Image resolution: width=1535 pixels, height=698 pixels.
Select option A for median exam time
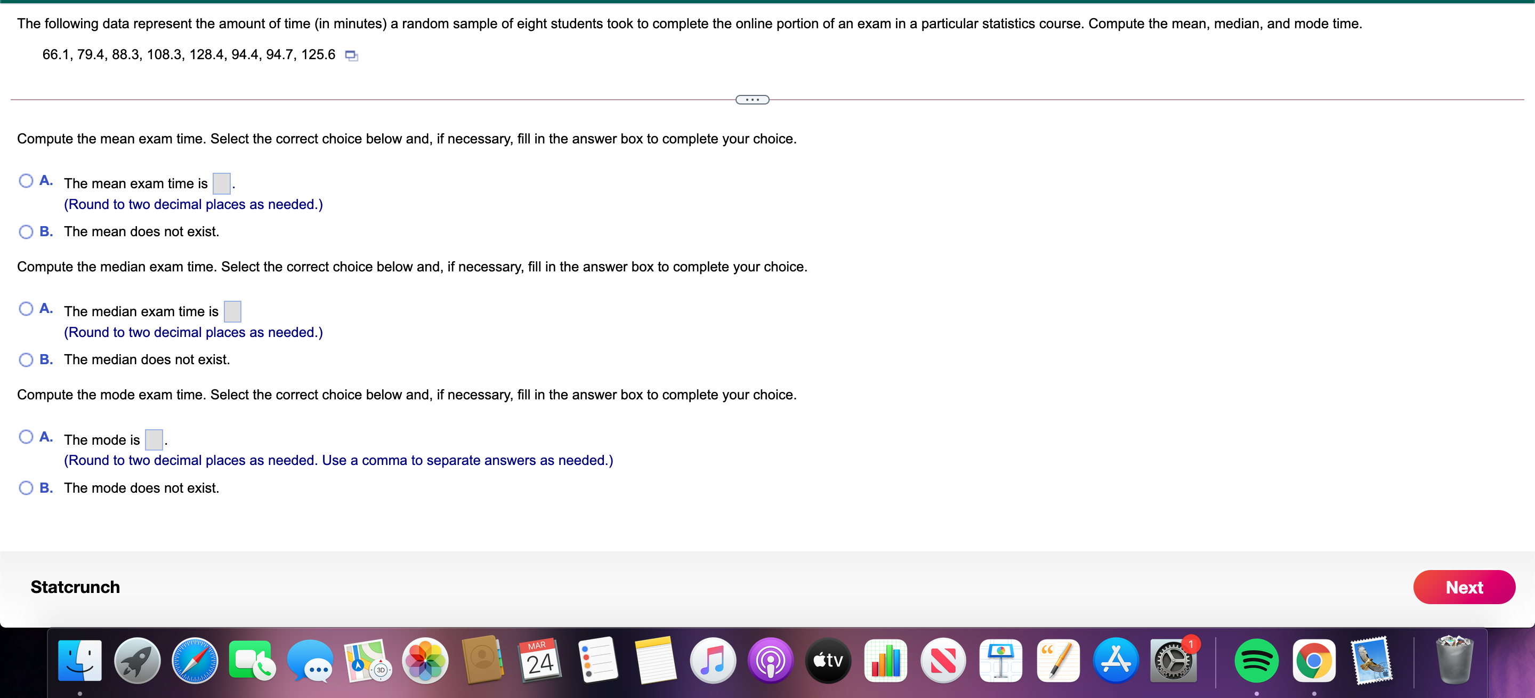click(x=26, y=308)
